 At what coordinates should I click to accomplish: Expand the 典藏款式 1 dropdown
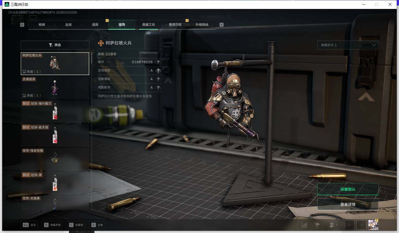[348, 45]
